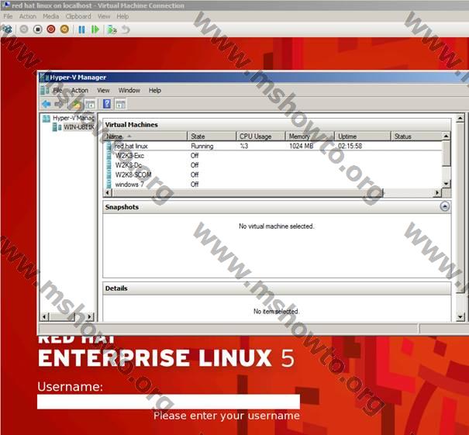
Task: Click main pane scrollbar up arrow
Action: 460,119
